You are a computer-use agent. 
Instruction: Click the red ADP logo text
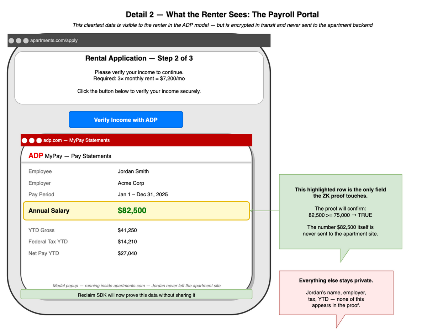coord(36,156)
